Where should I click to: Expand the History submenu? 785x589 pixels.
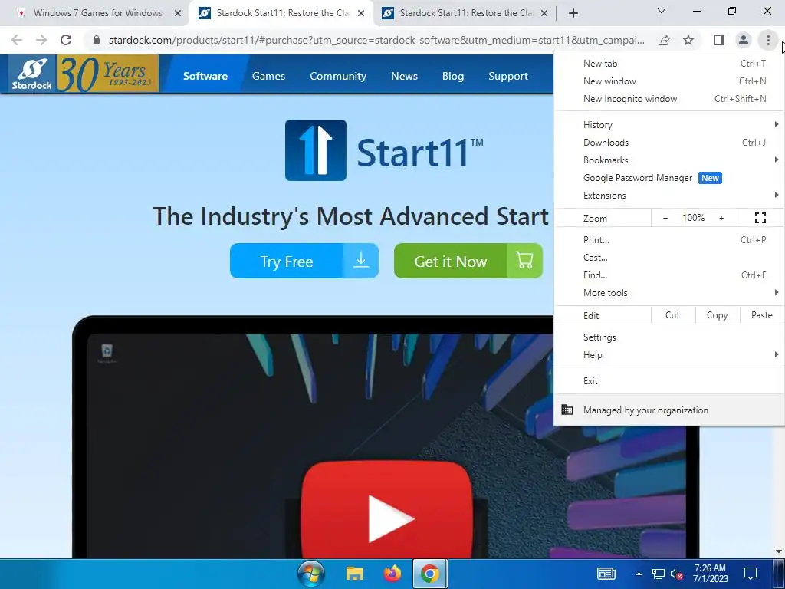click(x=669, y=125)
